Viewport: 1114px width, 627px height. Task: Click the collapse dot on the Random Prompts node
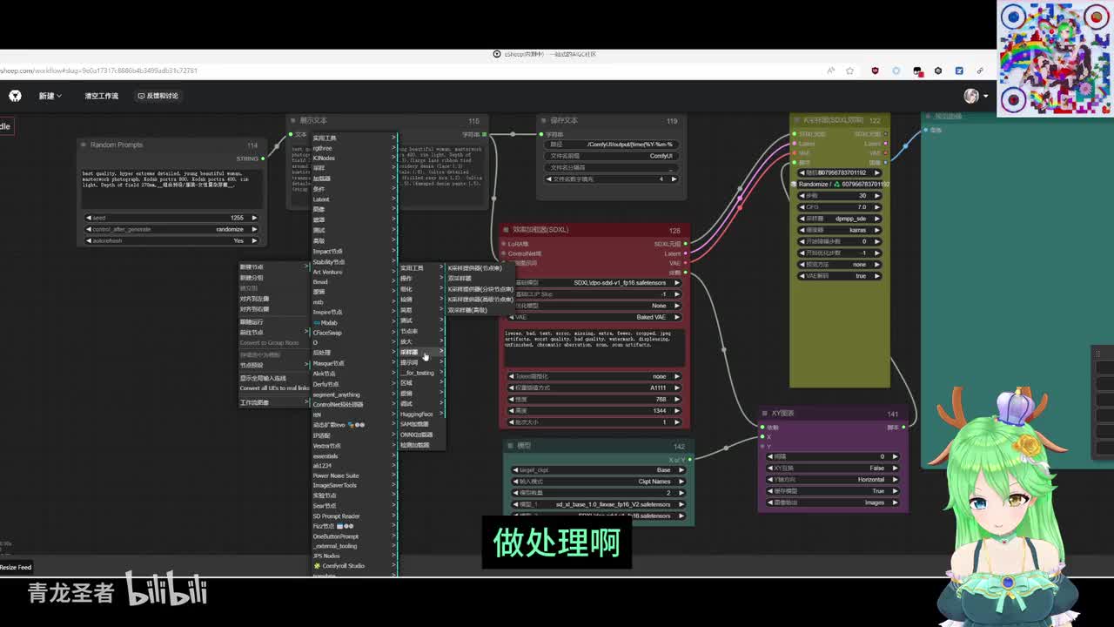point(84,145)
